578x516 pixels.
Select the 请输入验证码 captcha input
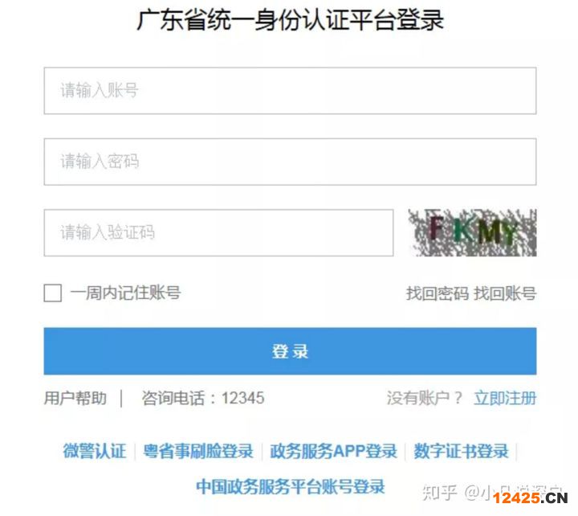(218, 232)
